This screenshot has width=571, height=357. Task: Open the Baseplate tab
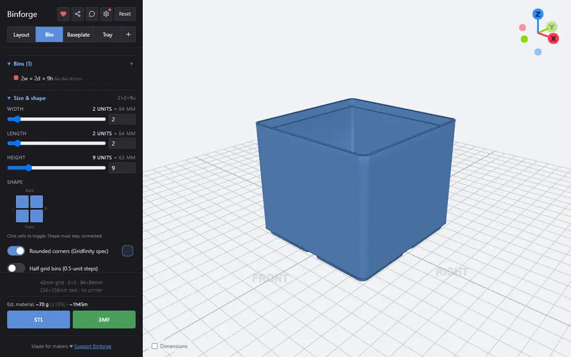tap(79, 35)
